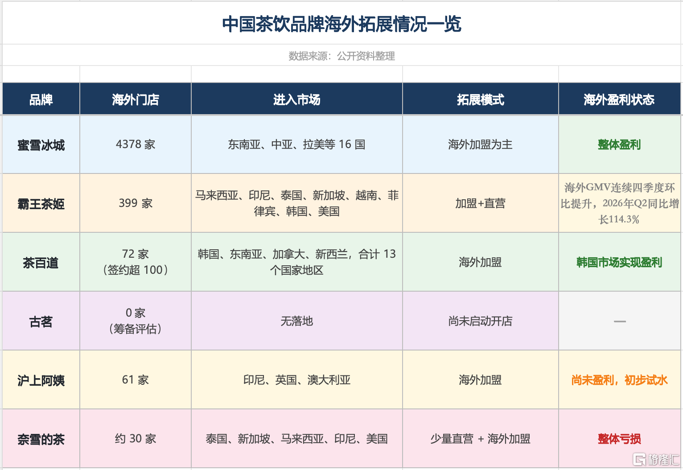Image resolution: width=683 pixels, height=470 pixels.
Task: Click the red 整体亏损 cell
Action: click(619, 439)
